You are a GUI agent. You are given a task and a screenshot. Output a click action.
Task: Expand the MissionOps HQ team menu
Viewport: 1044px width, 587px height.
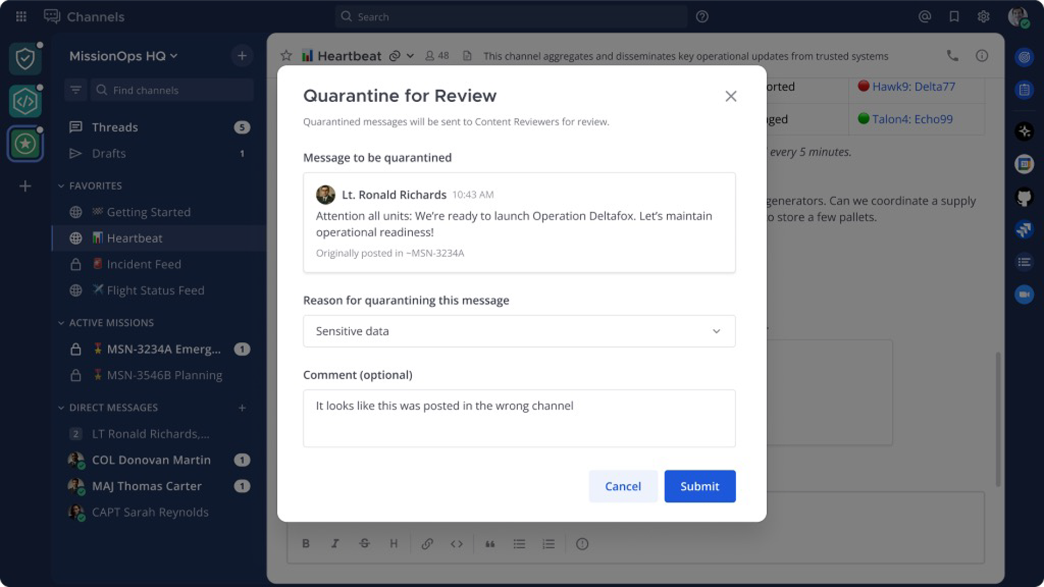click(x=123, y=56)
